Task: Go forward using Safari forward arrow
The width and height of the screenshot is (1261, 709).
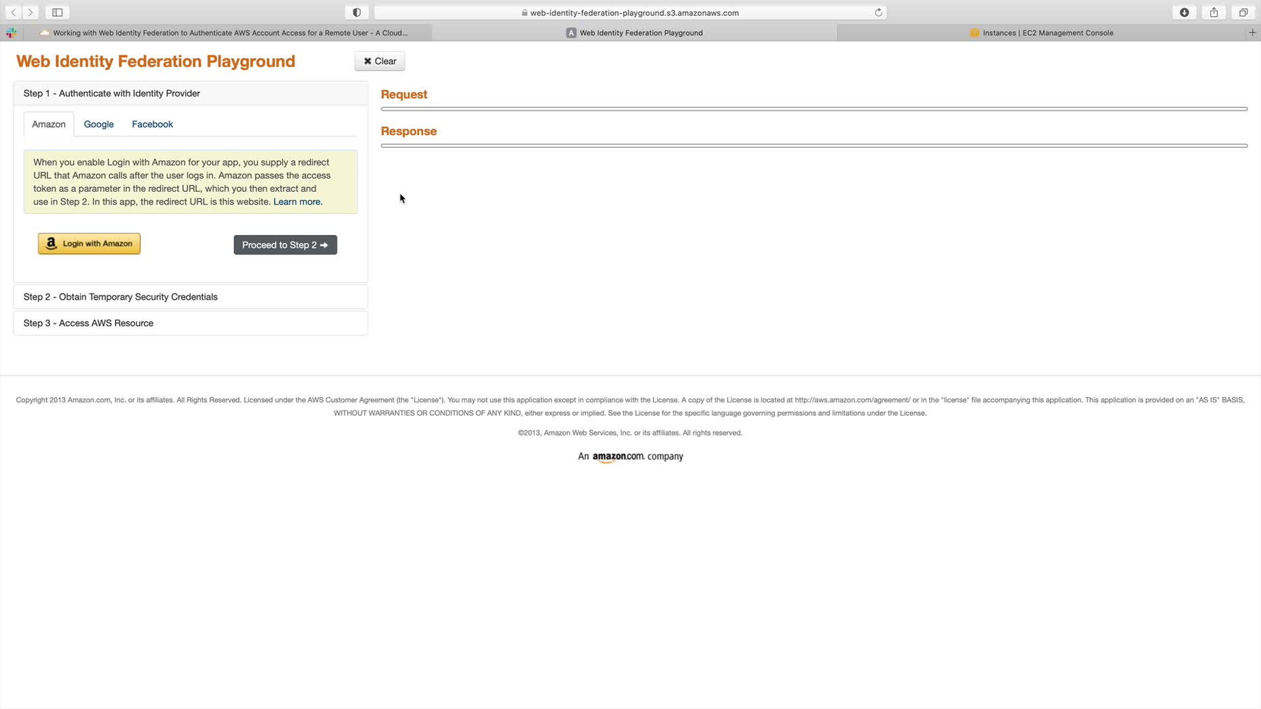Action: (x=30, y=12)
